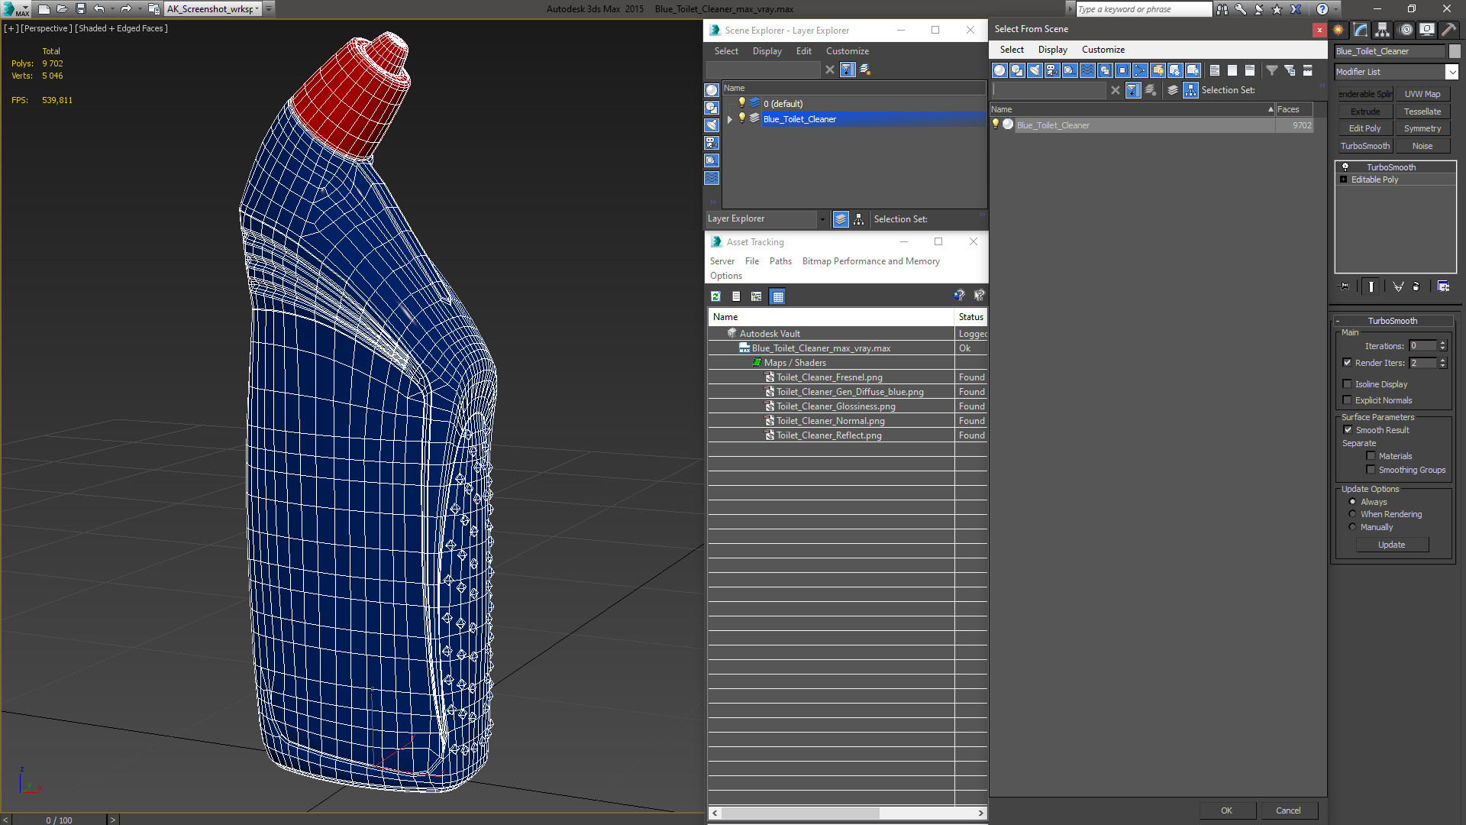Toggle Display Bone Objects filter in Select From Scene
The image size is (1466, 825).
click(1140, 70)
